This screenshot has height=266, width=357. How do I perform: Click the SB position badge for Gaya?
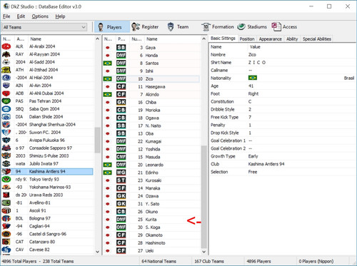[x=121, y=48]
